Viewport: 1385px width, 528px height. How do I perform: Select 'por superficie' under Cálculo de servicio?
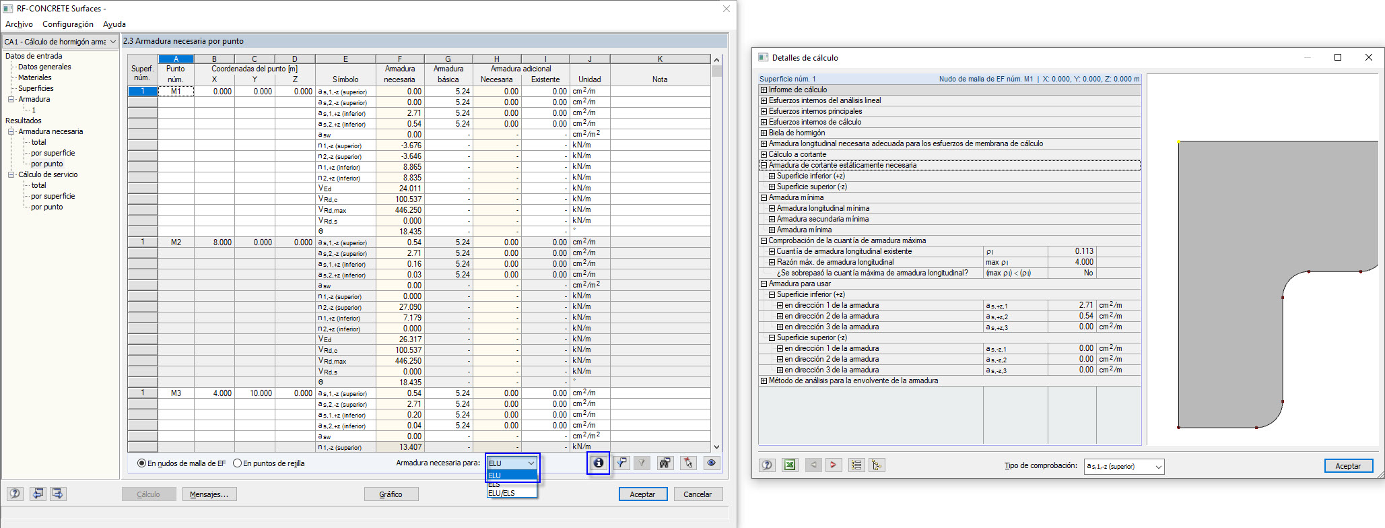53,196
